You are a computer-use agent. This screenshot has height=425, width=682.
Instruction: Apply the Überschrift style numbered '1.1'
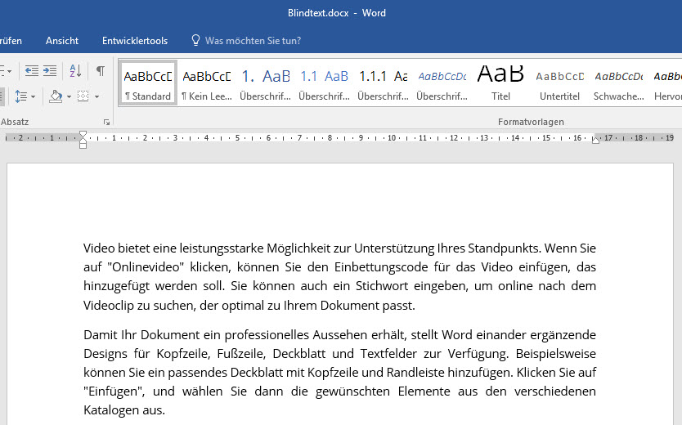click(x=324, y=83)
